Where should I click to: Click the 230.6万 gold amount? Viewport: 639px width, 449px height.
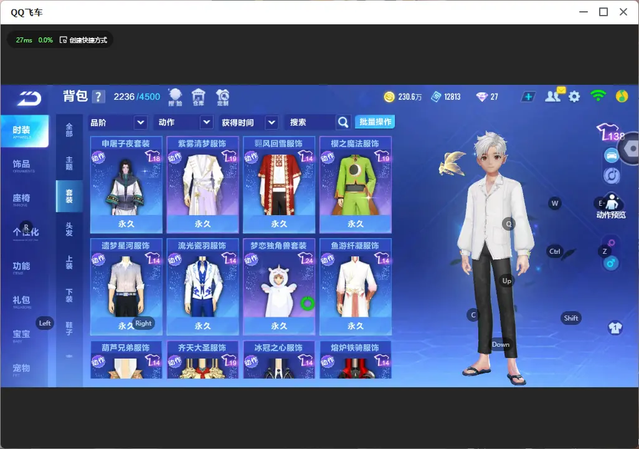pos(410,97)
